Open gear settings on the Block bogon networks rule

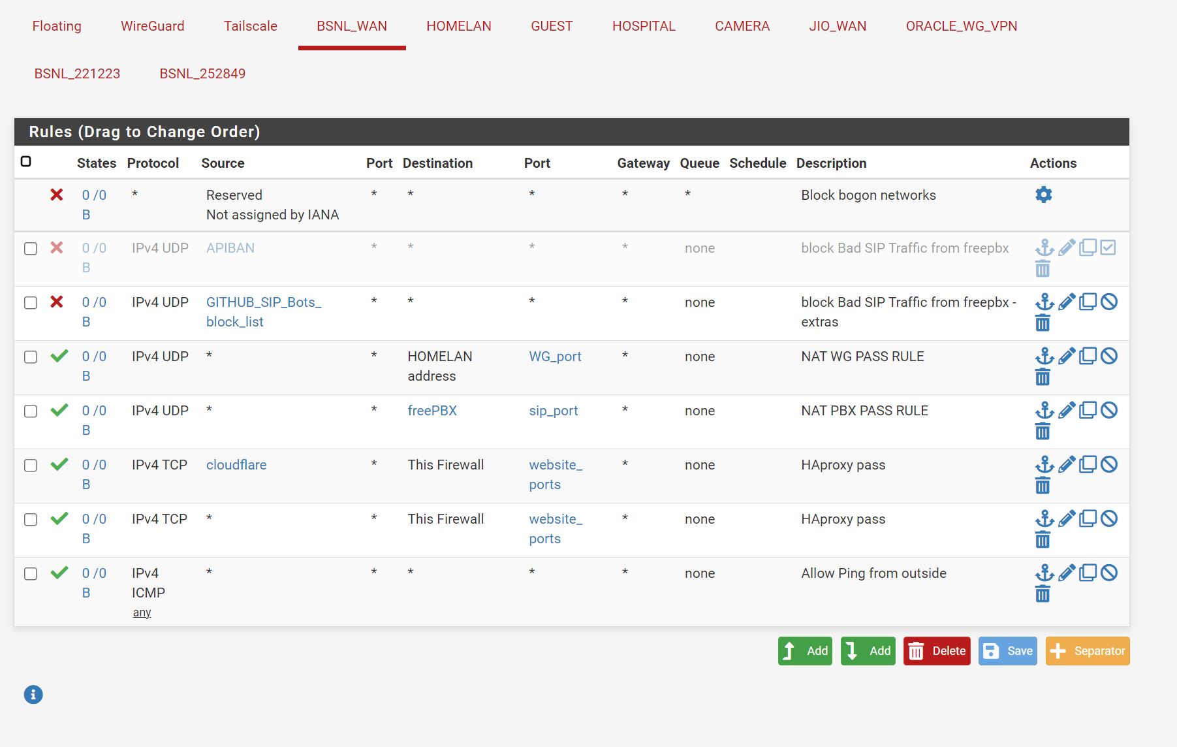(1043, 194)
